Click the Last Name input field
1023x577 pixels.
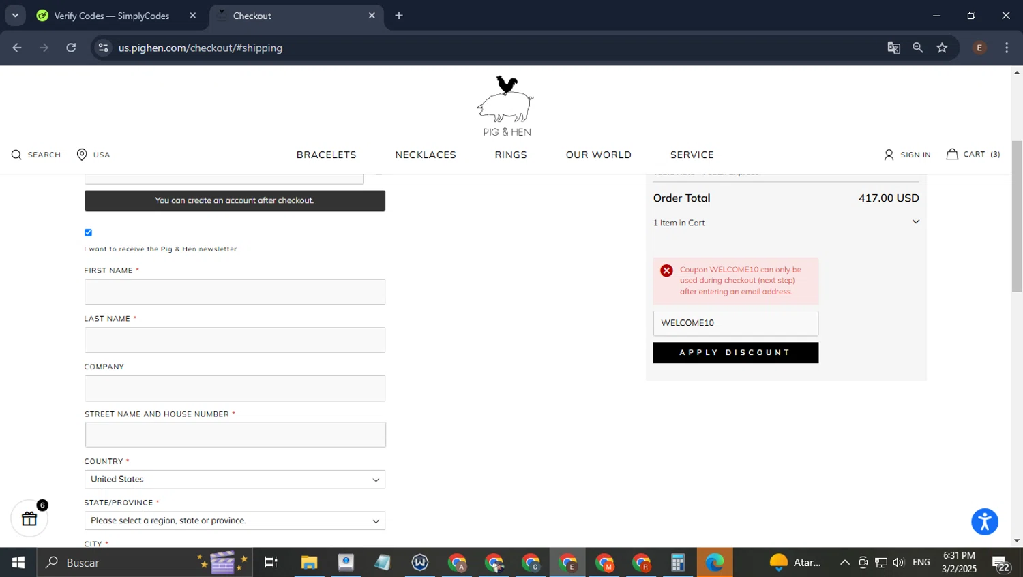tap(235, 340)
